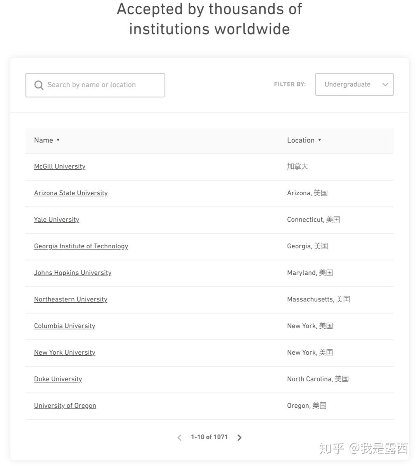The width and height of the screenshot is (419, 466).
Task: Open the Johns Hopkins University link
Action: tap(73, 273)
